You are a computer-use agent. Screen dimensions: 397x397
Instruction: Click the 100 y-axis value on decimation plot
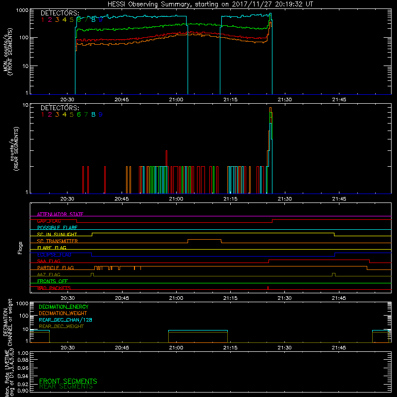(x=24, y=316)
